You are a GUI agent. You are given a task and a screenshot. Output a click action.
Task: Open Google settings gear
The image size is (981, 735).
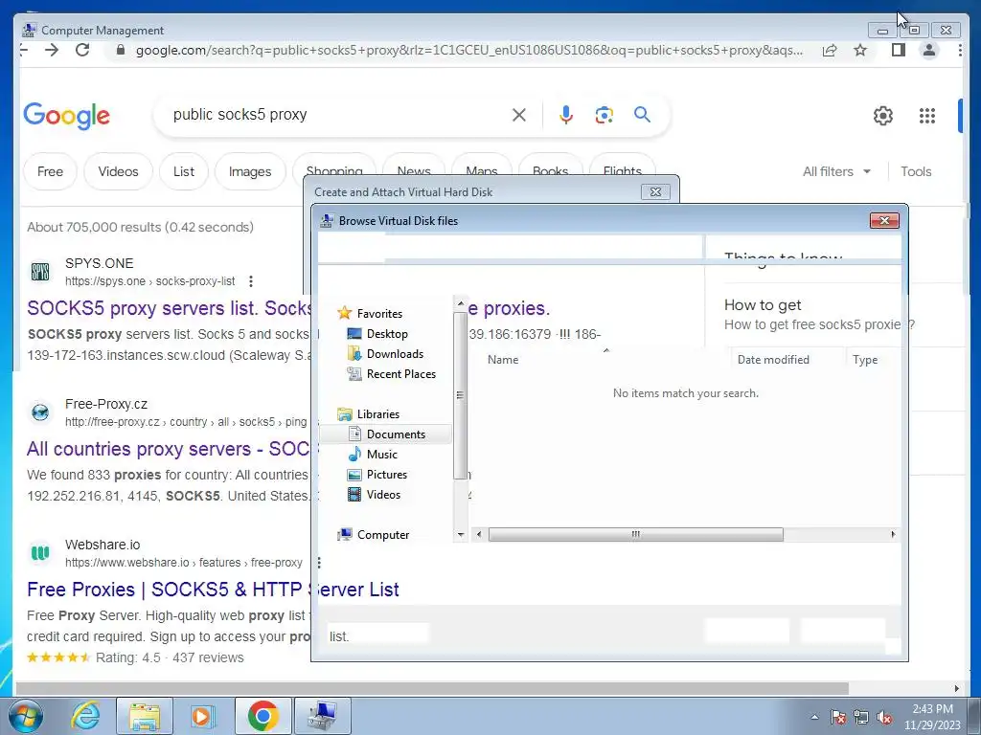(x=882, y=116)
